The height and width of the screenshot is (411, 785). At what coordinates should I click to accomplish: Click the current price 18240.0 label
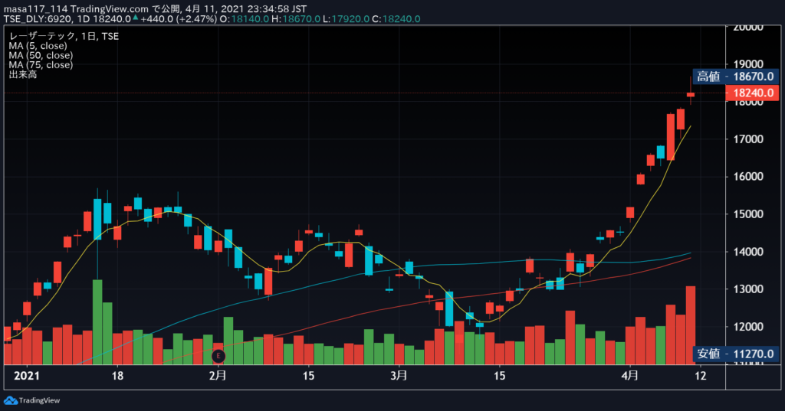click(x=753, y=93)
